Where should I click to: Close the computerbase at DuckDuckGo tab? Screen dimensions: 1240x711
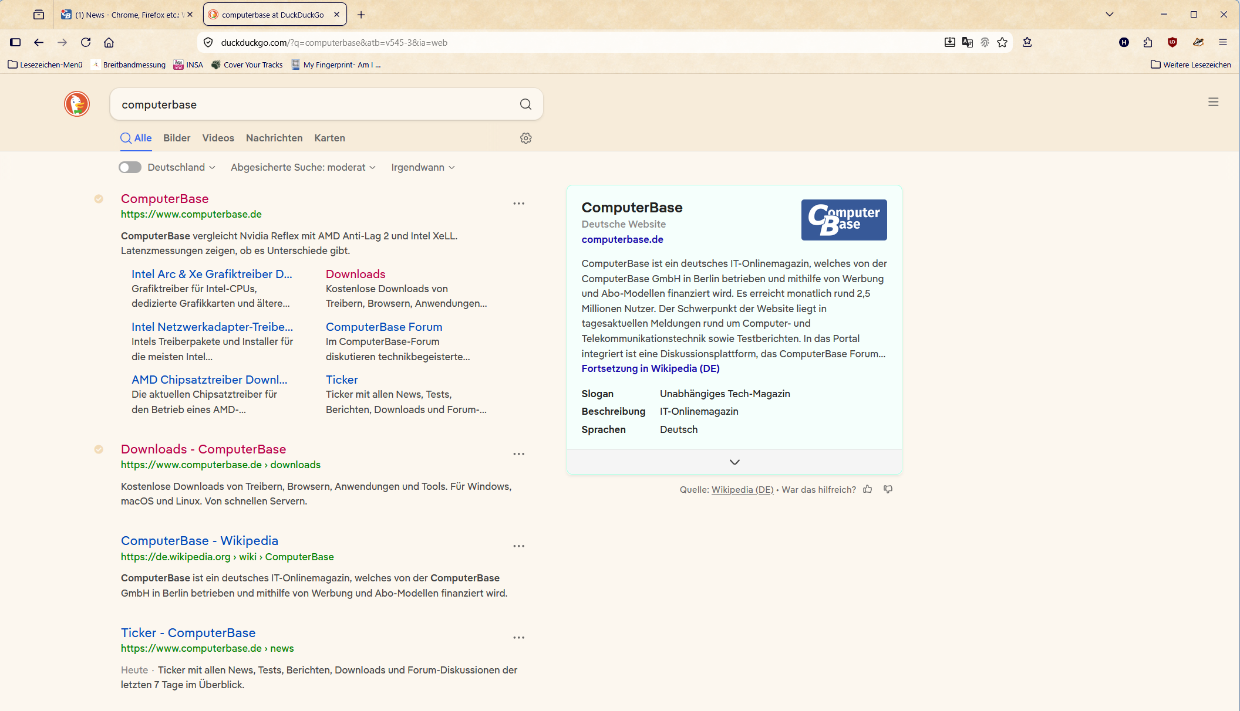click(336, 15)
